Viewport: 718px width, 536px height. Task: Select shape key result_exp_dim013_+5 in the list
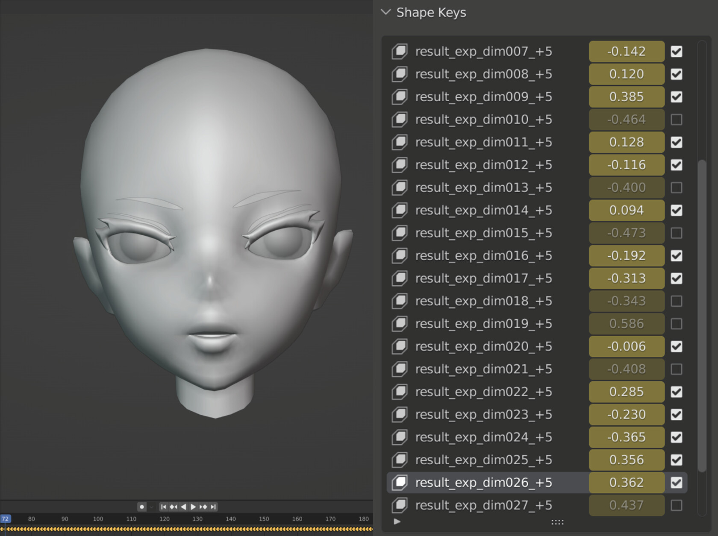483,187
